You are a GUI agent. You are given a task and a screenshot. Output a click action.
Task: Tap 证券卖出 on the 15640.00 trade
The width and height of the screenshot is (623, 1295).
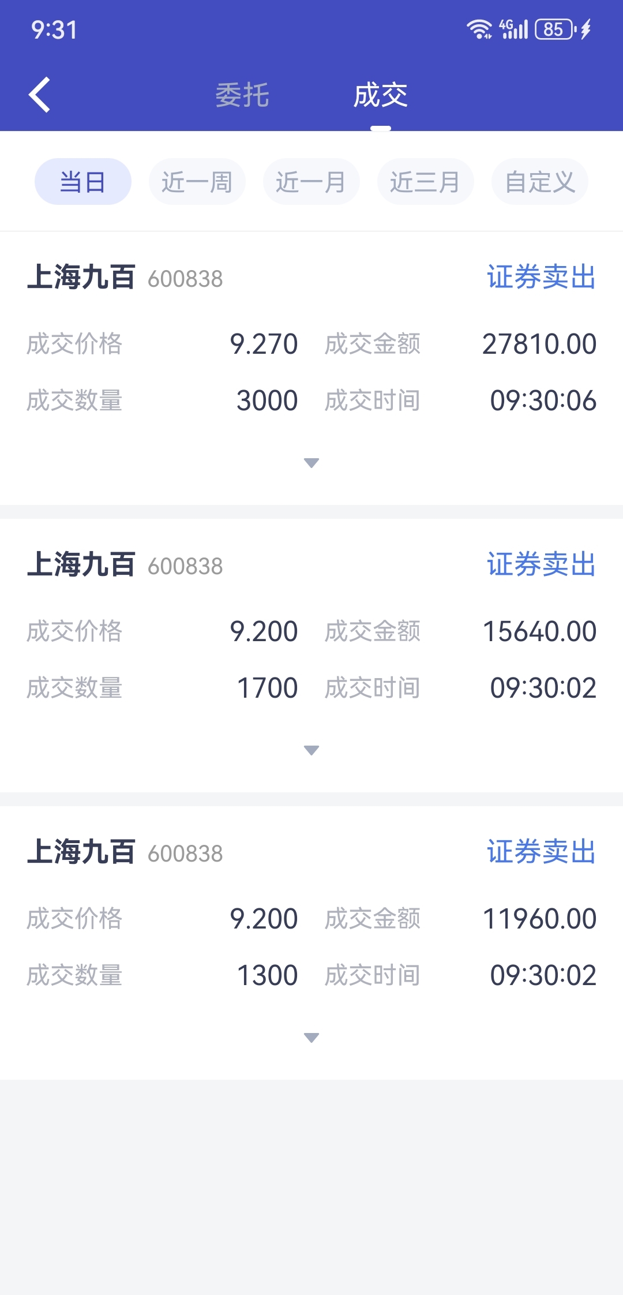pos(542,564)
